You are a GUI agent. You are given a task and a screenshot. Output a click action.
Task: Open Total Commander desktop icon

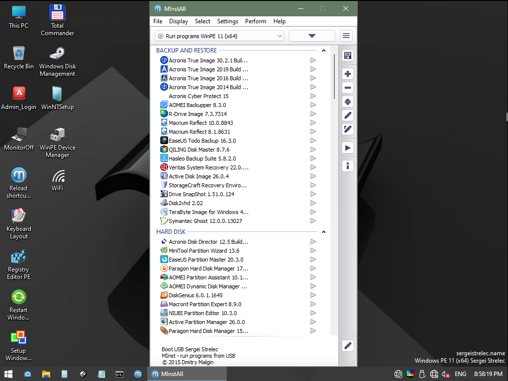click(58, 20)
